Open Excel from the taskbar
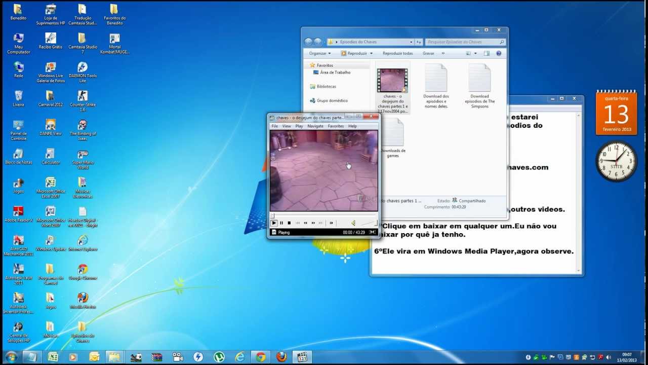The height and width of the screenshot is (365, 648). (x=52, y=357)
